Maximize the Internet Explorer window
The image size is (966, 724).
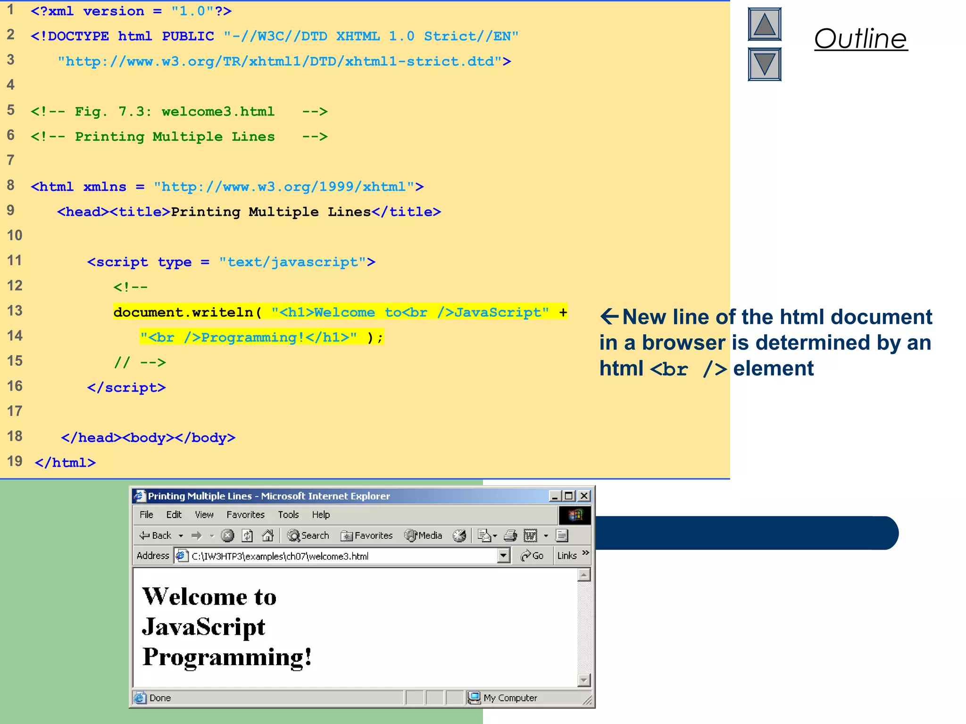569,496
